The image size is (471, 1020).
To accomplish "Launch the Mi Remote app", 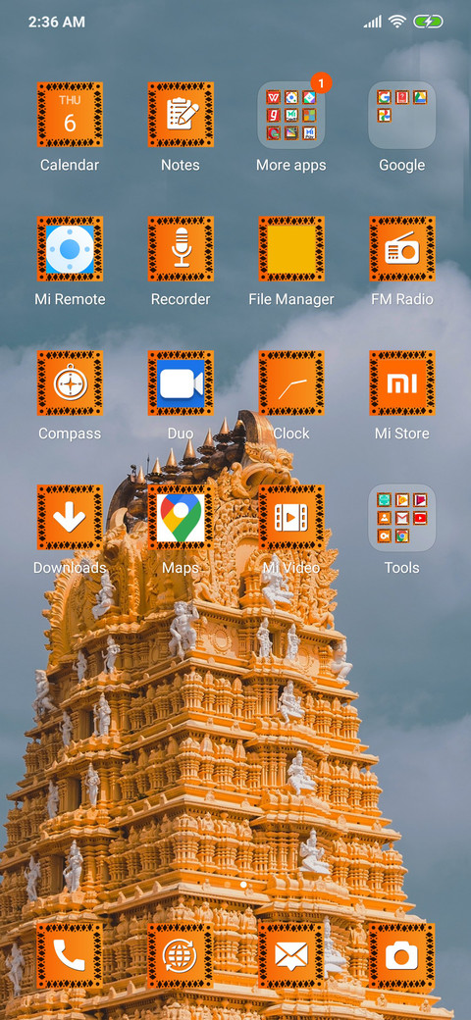I will 70,249.
